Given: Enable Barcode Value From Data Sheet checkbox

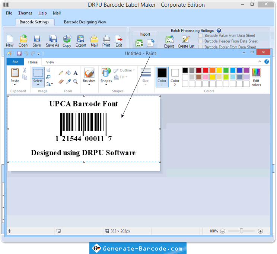Looking at the screenshot, I should click(x=201, y=35).
